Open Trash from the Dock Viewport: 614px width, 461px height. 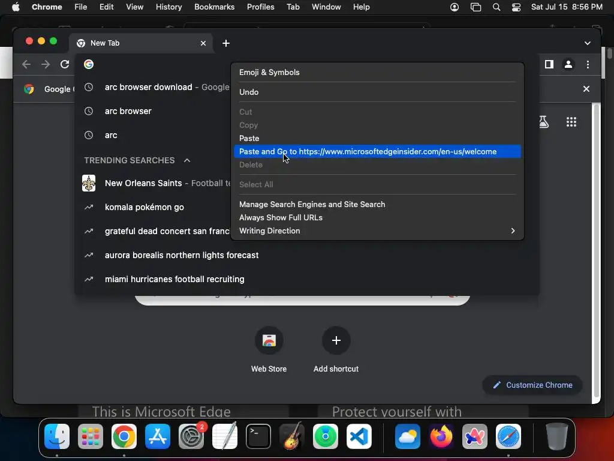coord(556,436)
